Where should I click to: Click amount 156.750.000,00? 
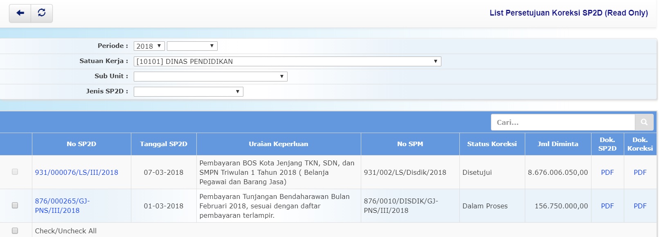pos(561,206)
